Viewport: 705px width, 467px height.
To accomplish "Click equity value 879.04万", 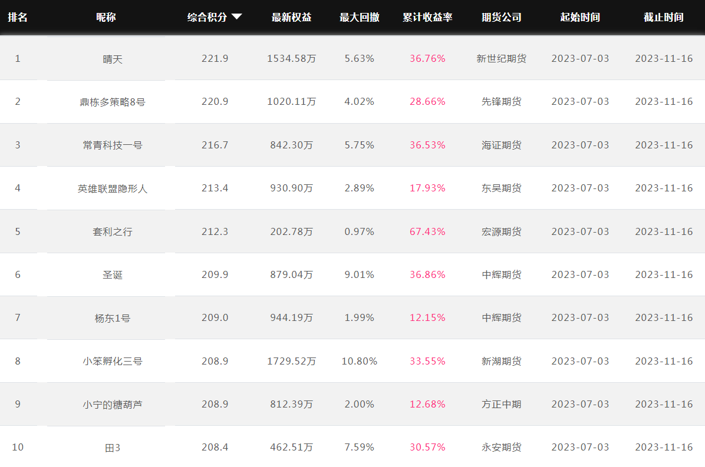I will pos(291,274).
